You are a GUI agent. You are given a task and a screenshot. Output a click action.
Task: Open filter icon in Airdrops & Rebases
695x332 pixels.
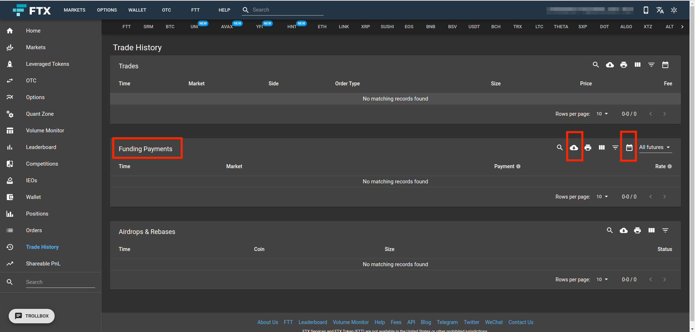point(665,230)
